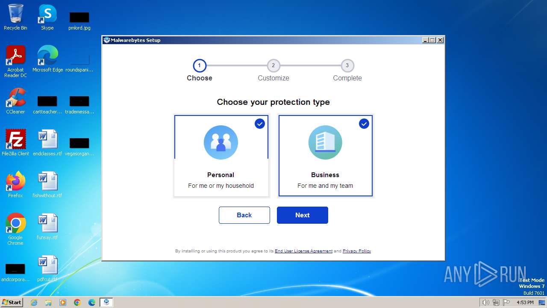Image resolution: width=547 pixels, height=308 pixels.
Task: Launch Edge from the taskbar
Action: coord(92,302)
